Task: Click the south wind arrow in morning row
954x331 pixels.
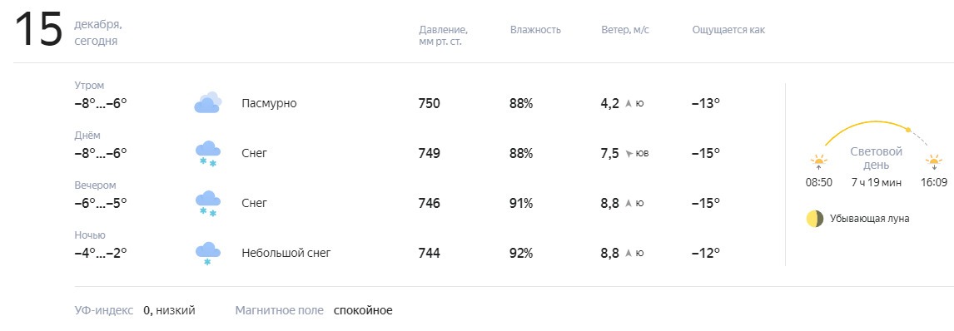Action: click(x=629, y=104)
